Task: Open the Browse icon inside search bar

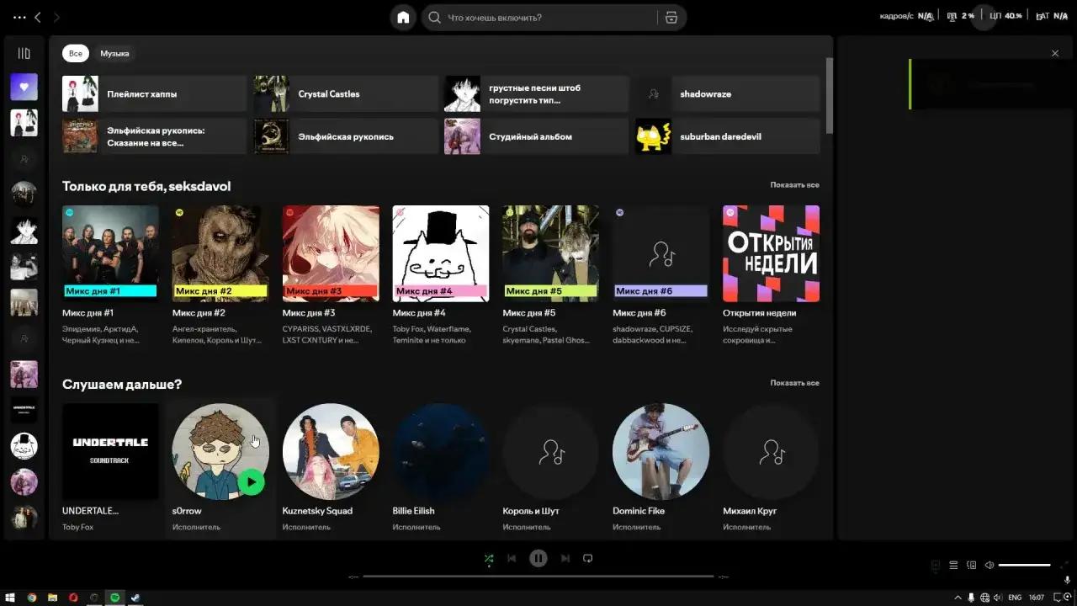Action: pyautogui.click(x=671, y=18)
